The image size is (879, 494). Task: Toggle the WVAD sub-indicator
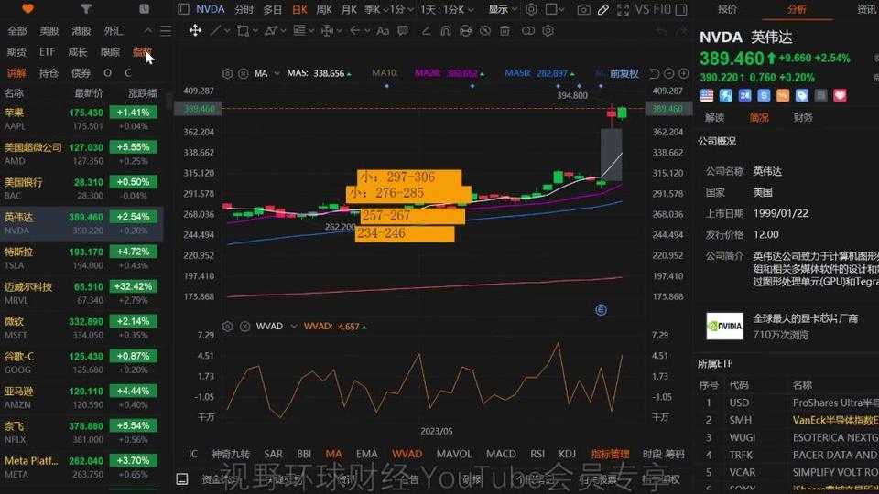[407, 454]
